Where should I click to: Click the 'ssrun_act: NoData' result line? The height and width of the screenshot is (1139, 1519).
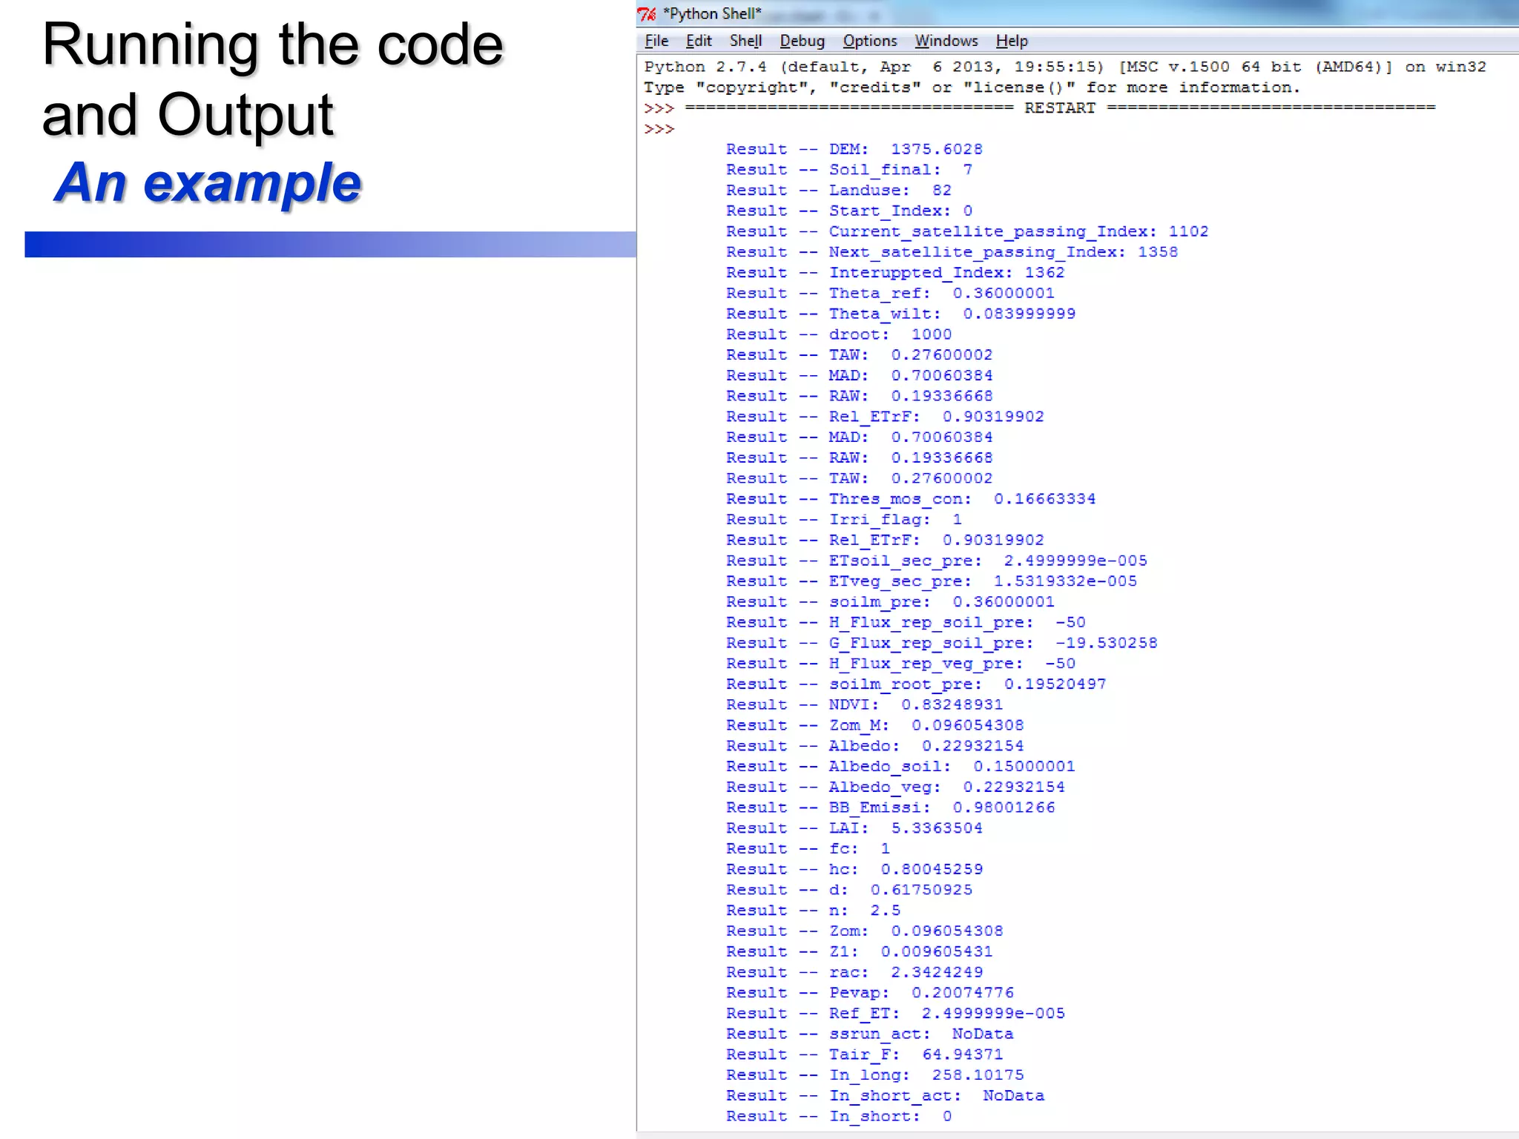click(x=869, y=1034)
